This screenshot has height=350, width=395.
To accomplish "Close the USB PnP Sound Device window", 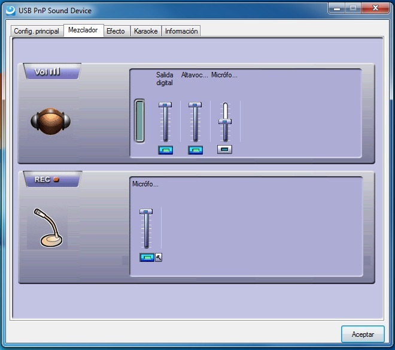I will click(375, 8).
